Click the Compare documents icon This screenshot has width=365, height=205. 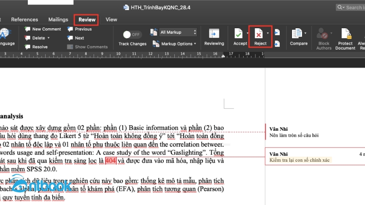click(x=297, y=34)
